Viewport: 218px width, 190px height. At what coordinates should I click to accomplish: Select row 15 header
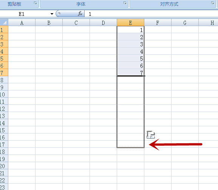(x=4, y=130)
